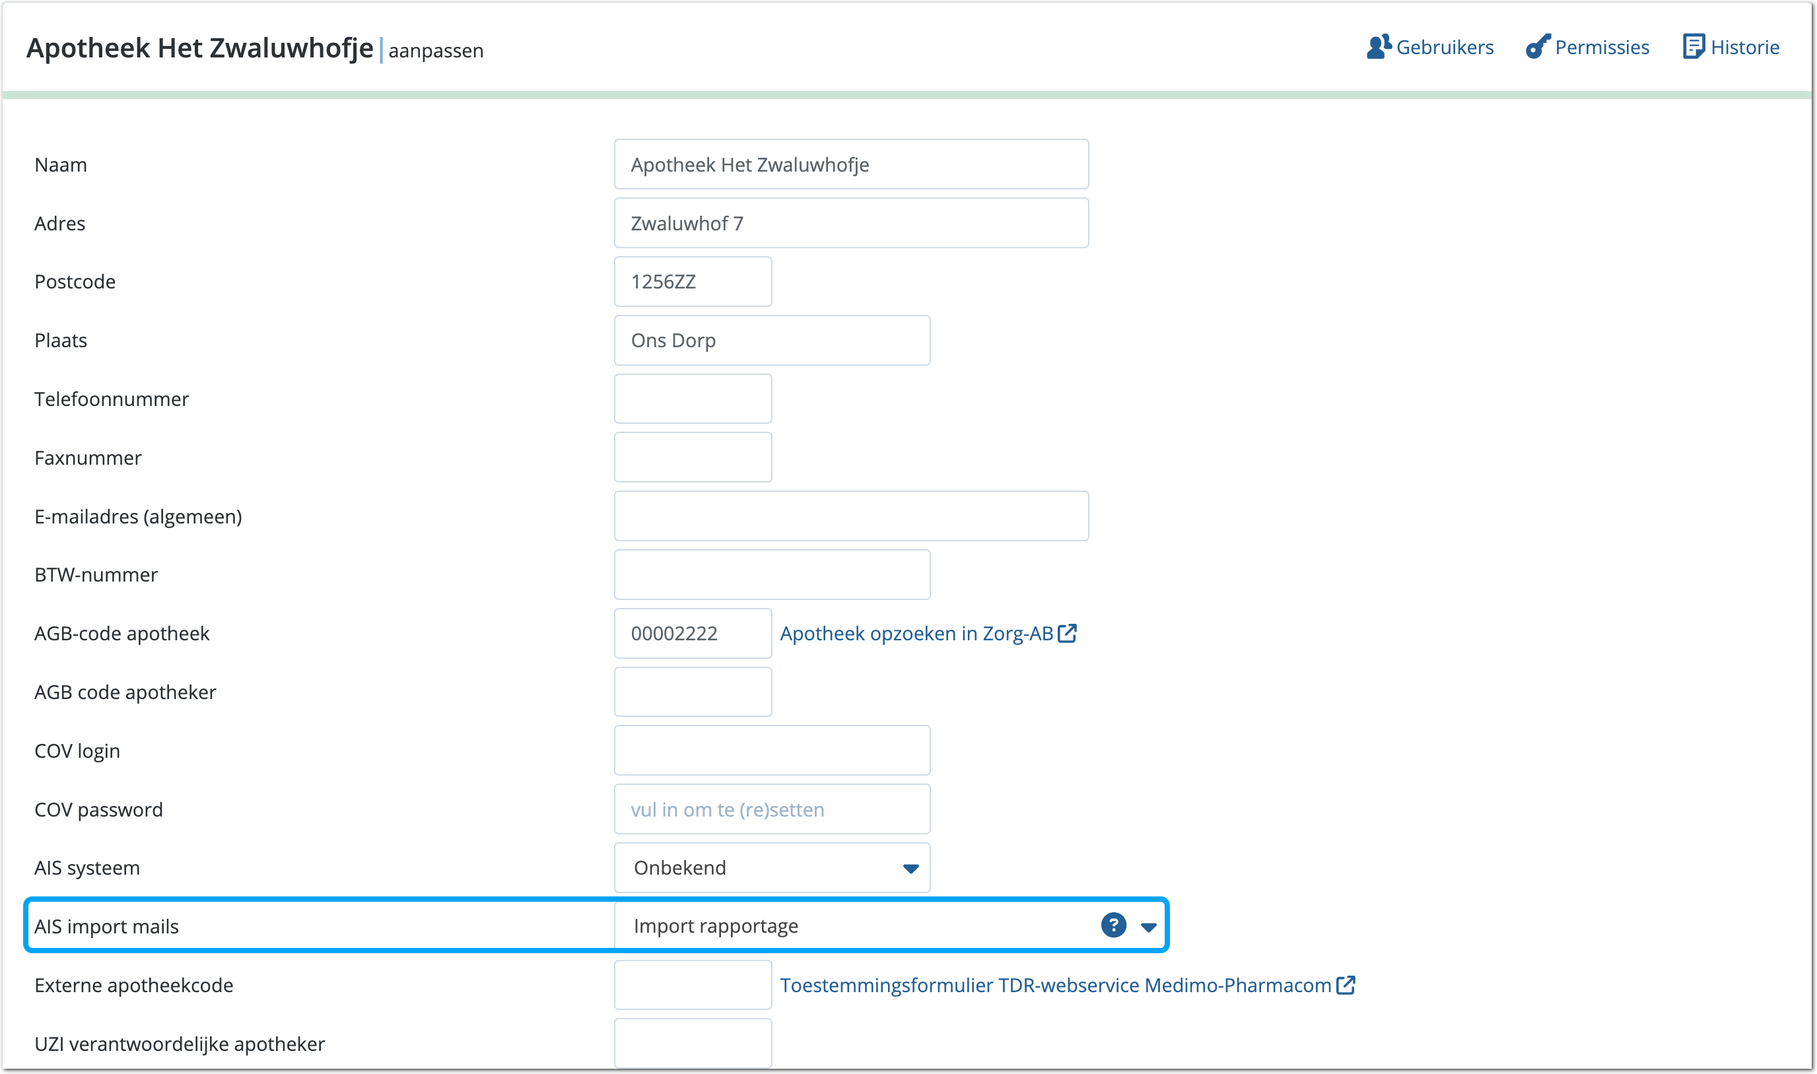The height and width of the screenshot is (1074, 1817).
Task: Click the help question mark icon
Action: (1113, 925)
